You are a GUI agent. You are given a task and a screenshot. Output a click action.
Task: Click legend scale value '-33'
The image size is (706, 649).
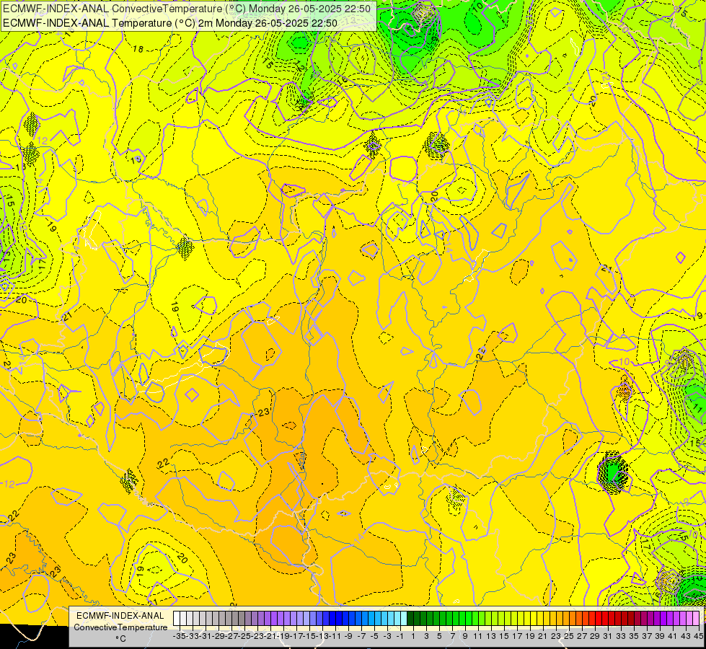pos(193,636)
